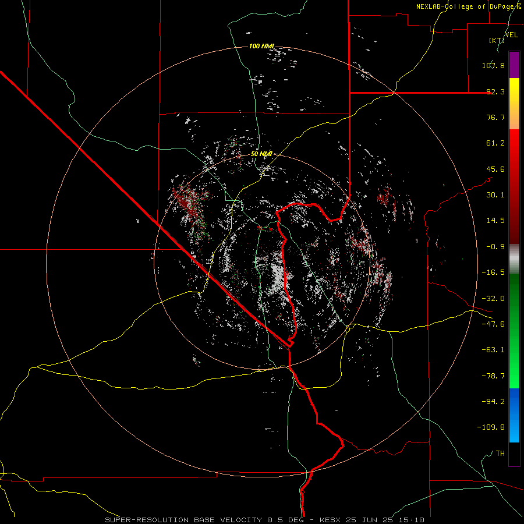Click the -78.7 velocity scale label
The image size is (524, 524).
[493, 376]
